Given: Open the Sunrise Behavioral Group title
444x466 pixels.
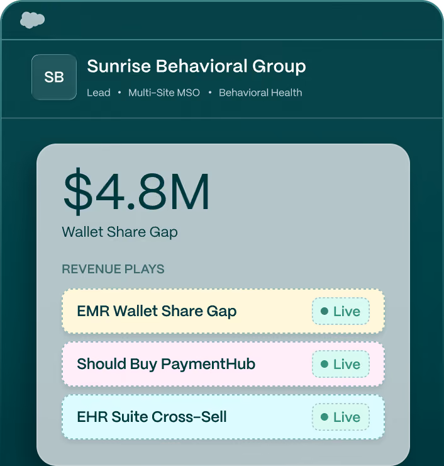Looking at the screenshot, I should tap(196, 66).
